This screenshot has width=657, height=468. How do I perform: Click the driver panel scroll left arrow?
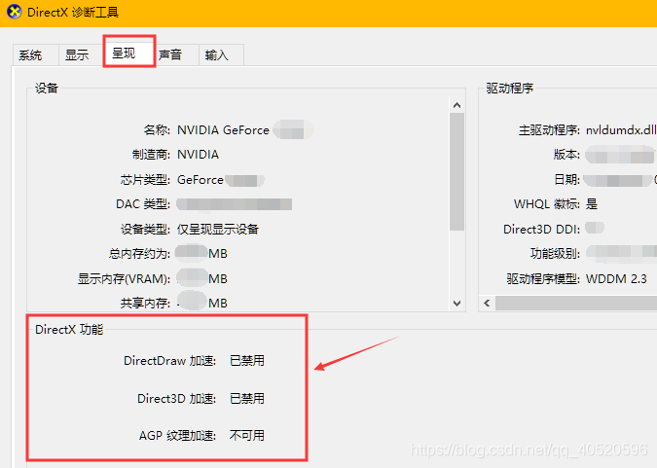coord(487,303)
